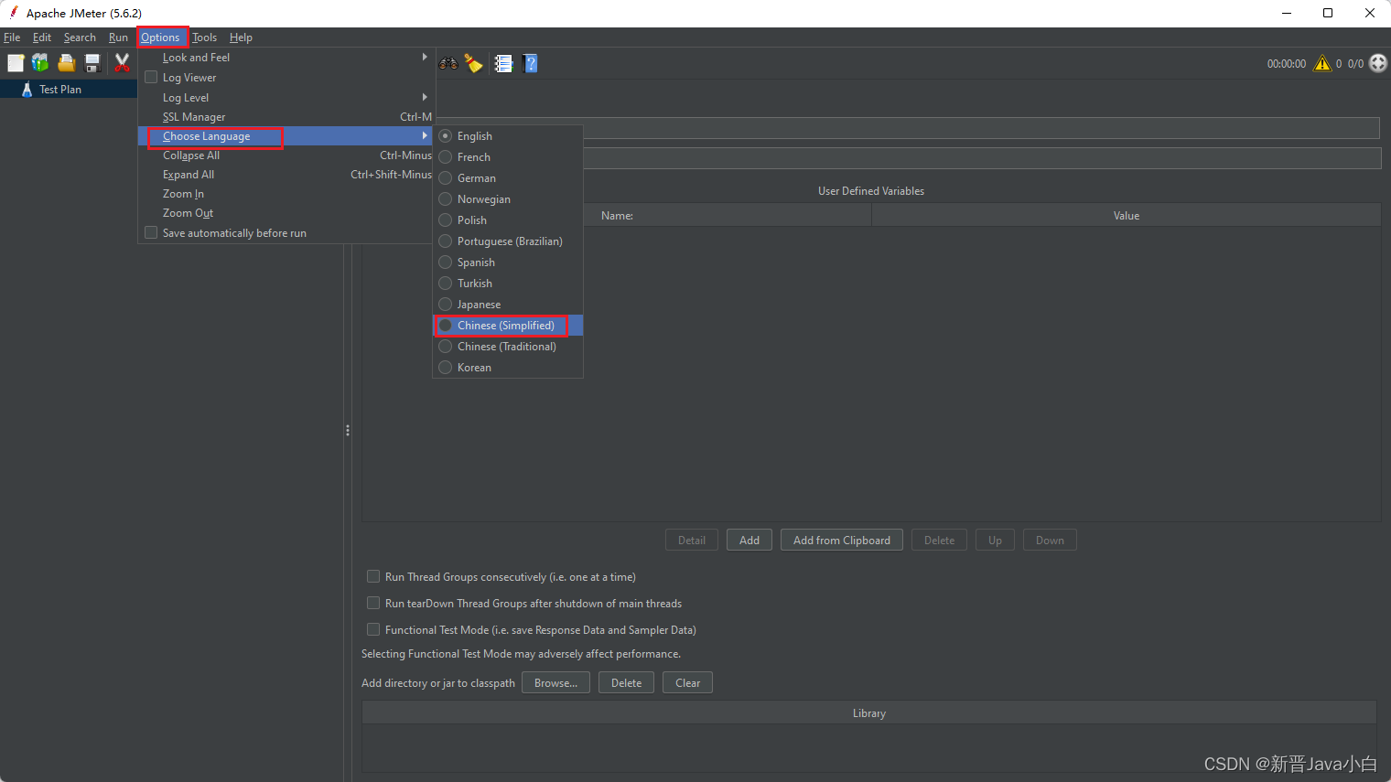Click the Add variable button
The width and height of the screenshot is (1391, 782).
749,540
